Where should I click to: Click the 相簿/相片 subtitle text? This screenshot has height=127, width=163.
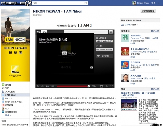pyautogui.click(x=37, y=15)
